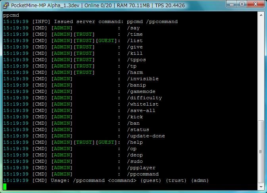Image resolution: width=267 pixels, height=193 pixels.
Task: Click the [TRUST] tag on /harm line
Action: point(84,72)
